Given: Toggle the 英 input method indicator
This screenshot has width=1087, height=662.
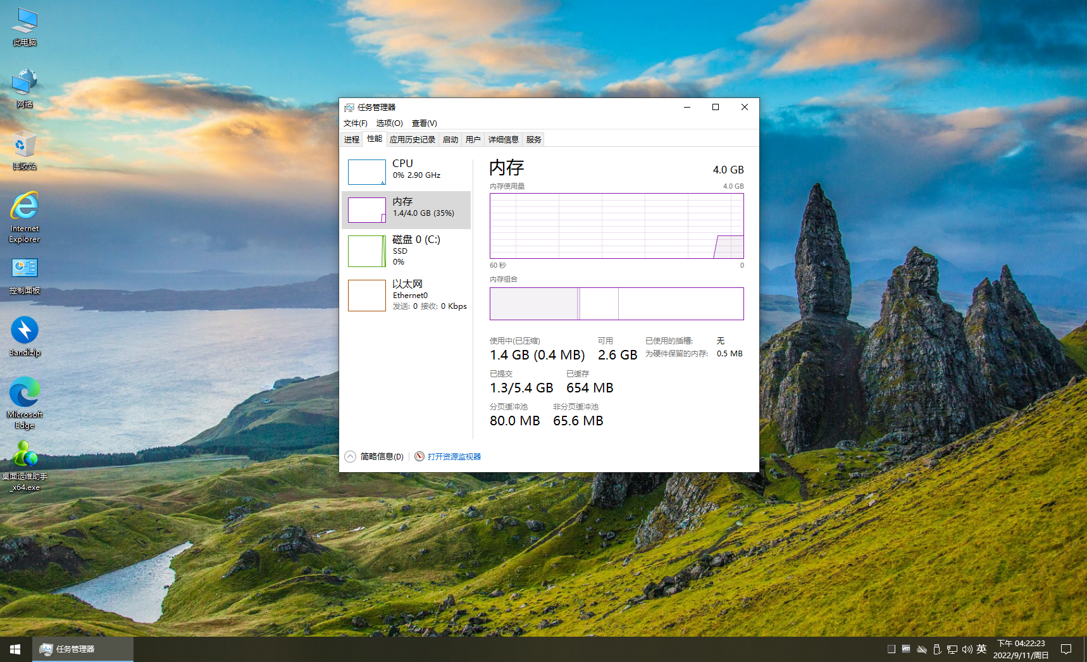Looking at the screenshot, I should [x=981, y=649].
